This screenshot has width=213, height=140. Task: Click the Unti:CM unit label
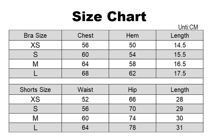pos(188,27)
